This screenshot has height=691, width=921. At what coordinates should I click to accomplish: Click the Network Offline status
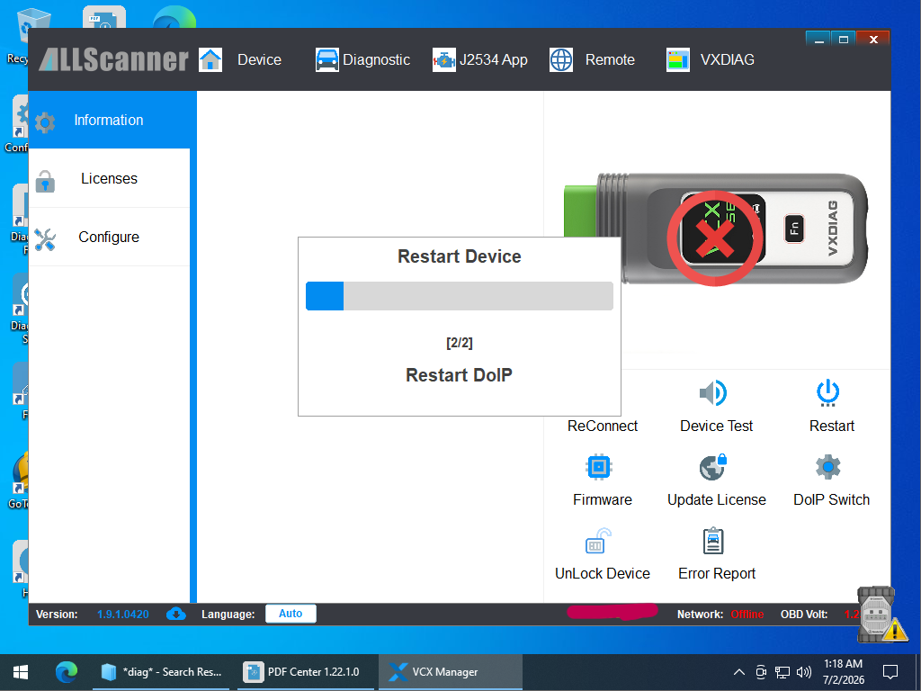pos(747,614)
